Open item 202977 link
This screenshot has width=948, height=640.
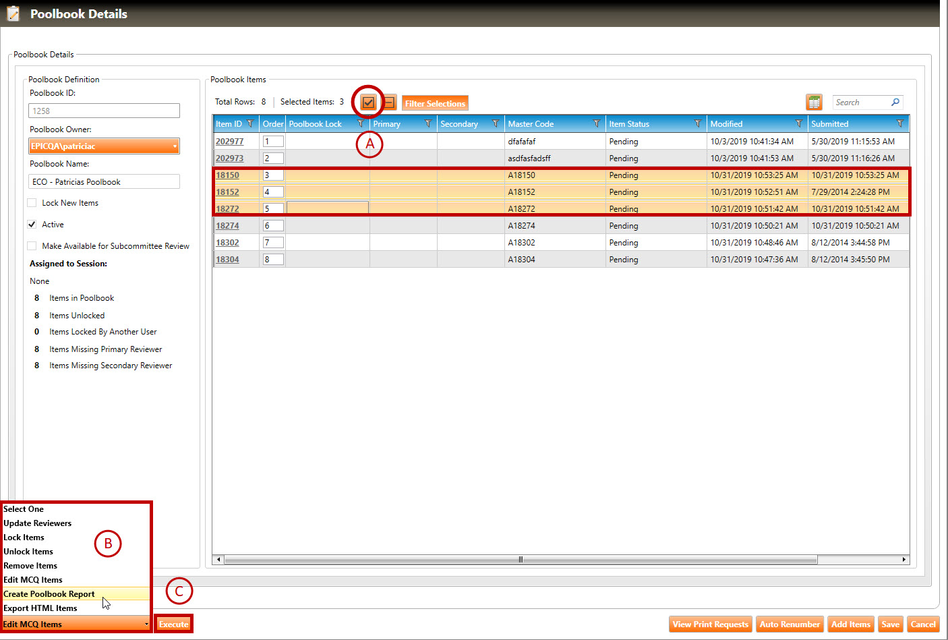(229, 142)
